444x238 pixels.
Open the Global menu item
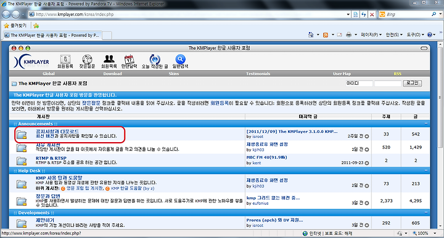pyautogui.click(x=49, y=74)
